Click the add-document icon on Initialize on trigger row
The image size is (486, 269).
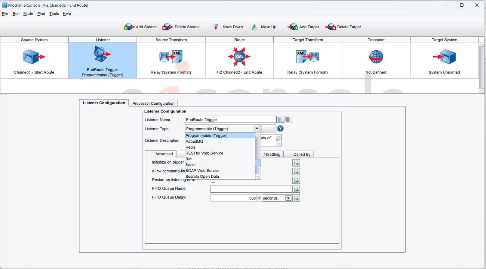(296, 163)
